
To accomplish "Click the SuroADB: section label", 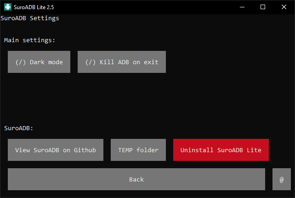I will tap(19, 128).
